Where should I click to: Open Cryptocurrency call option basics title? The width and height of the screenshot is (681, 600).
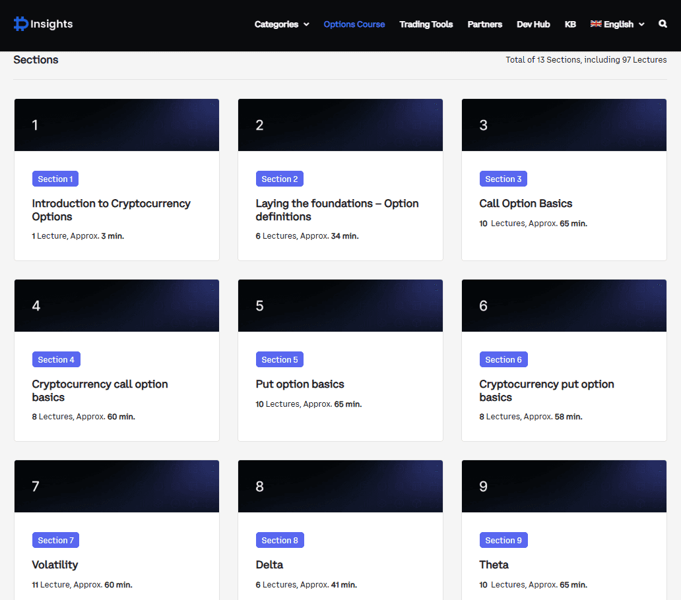point(100,390)
